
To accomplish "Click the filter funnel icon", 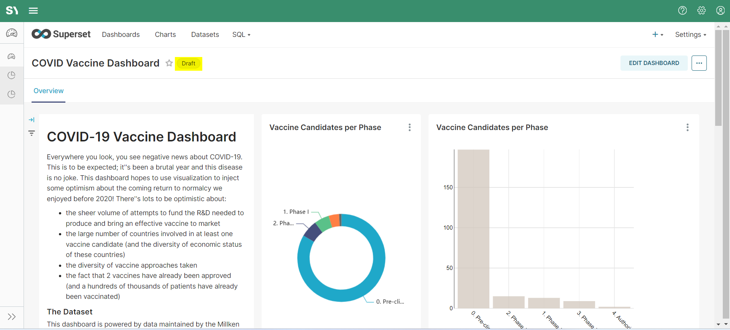I will (32, 133).
